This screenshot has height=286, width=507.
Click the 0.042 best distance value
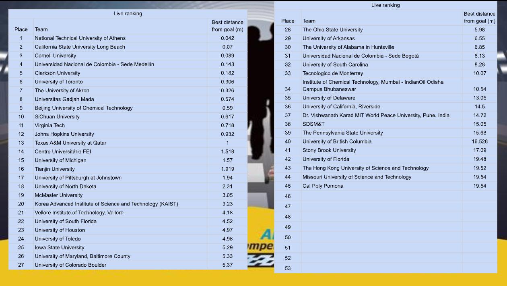pos(227,38)
